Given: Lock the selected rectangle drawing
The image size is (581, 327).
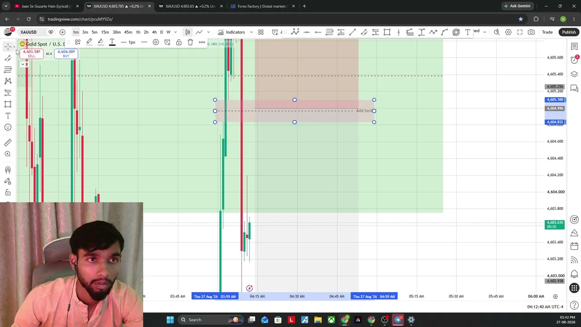Looking at the screenshot, I should 179,42.
